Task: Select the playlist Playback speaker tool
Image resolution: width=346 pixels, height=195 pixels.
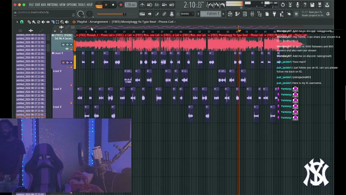Action: (x=67, y=22)
